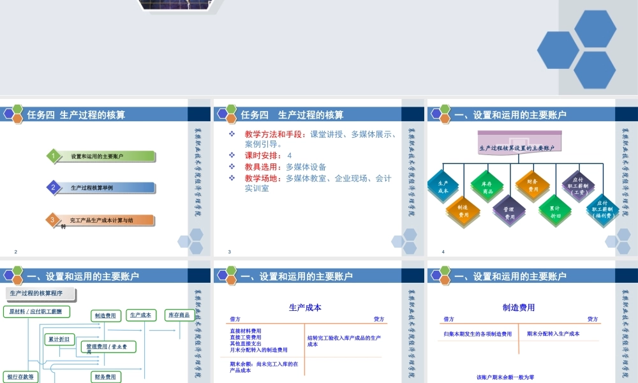Select the 管理费用 purple diamond icon
This screenshot has height=383, width=638.
coord(509,211)
